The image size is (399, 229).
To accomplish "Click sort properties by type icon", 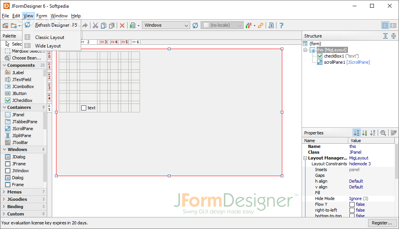I will point(365,133).
